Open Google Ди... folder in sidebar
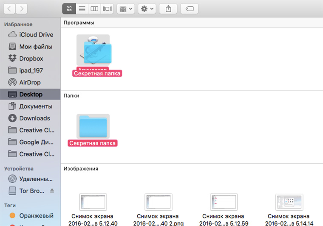This screenshot has width=323, height=226. tap(30, 142)
